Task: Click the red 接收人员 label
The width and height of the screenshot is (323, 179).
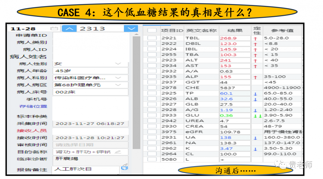Action: coord(32,131)
